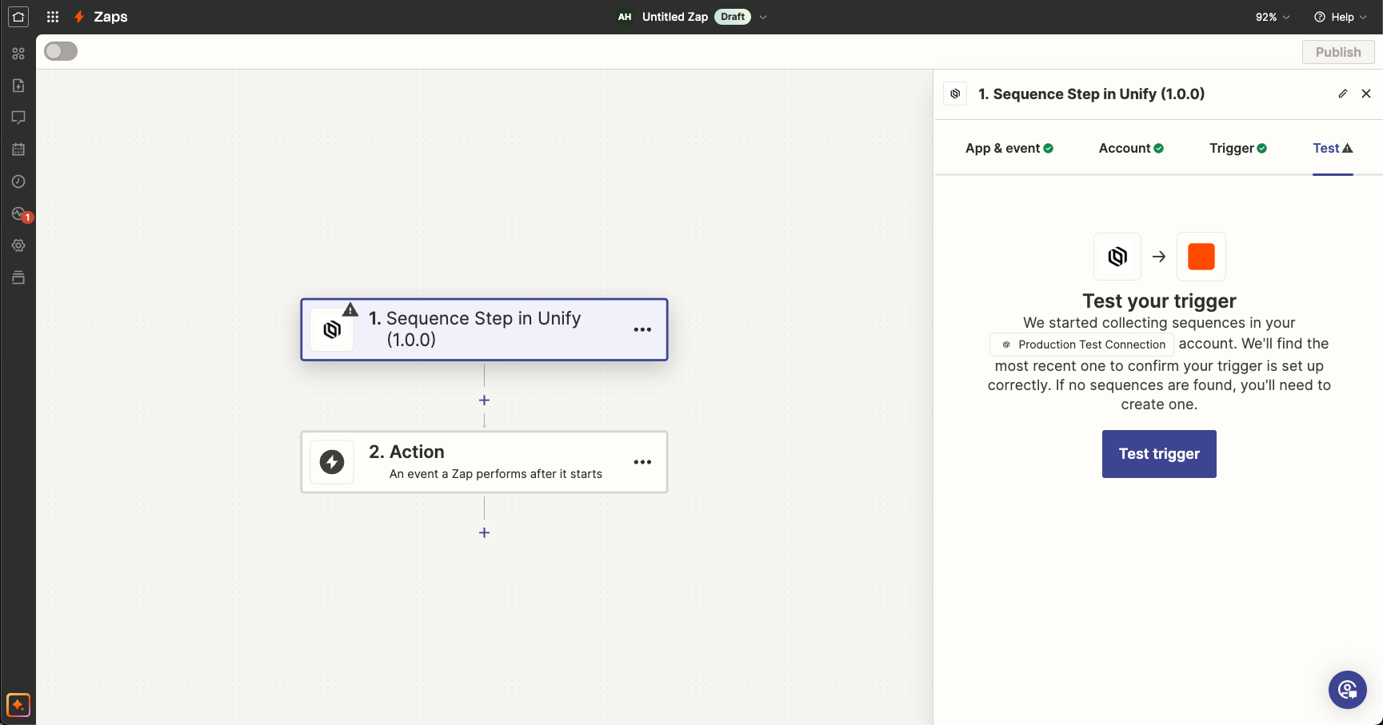1383x725 pixels.
Task: Add a step using the plus below Action
Action: [x=484, y=532]
